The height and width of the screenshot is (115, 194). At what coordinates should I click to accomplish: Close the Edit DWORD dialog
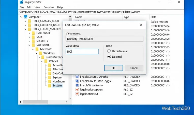click(x=141, y=25)
